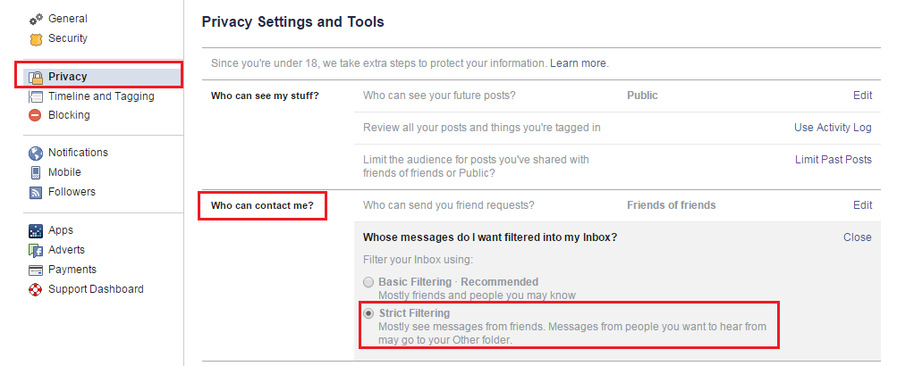Click the Learn more link
This screenshot has width=897, height=366.
coord(579,64)
